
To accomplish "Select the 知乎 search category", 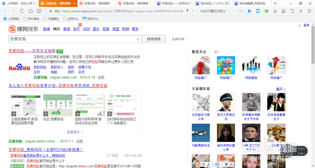I will (76, 29).
